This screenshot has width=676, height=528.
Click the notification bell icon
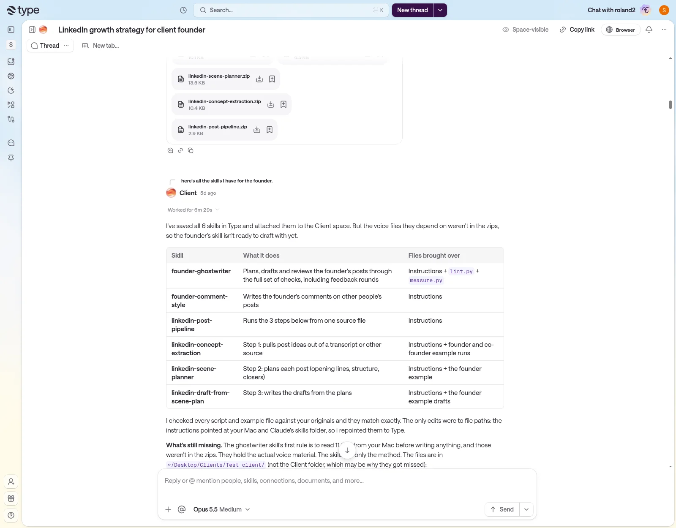649,30
